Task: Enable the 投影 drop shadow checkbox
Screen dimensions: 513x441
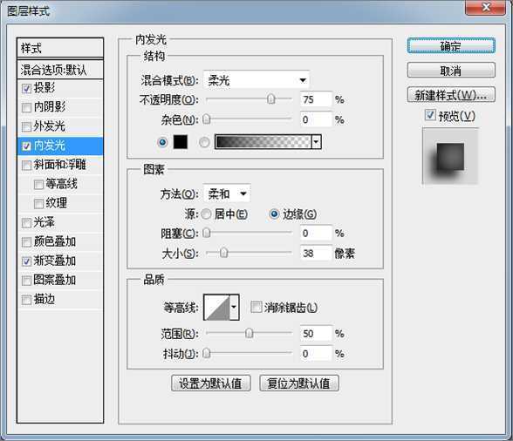Action: (26, 88)
